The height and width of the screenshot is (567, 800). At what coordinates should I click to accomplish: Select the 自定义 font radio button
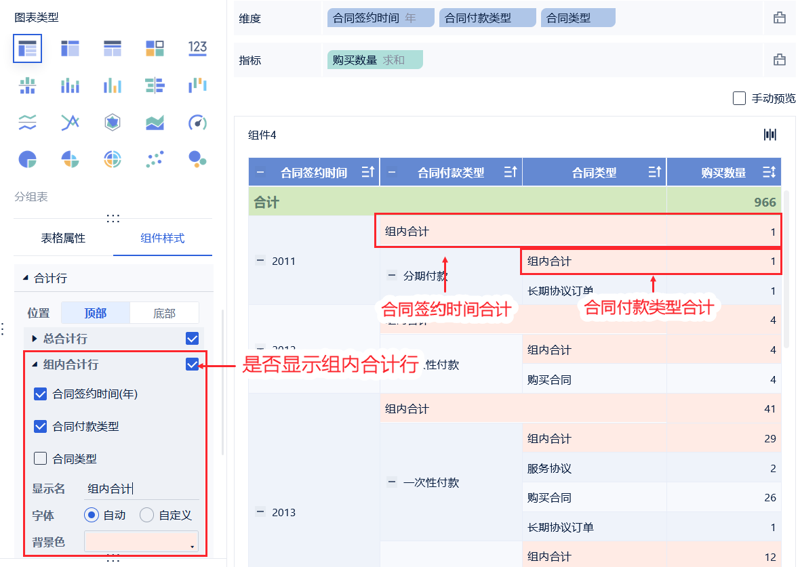coord(146,515)
